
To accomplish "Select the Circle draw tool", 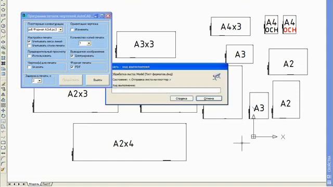I will click(3, 26).
